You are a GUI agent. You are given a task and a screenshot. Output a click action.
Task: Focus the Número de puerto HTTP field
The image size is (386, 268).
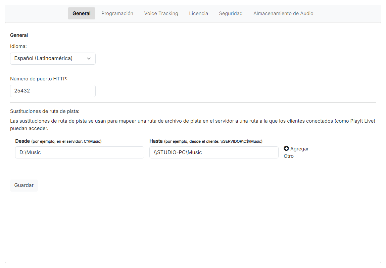pyautogui.click(x=53, y=91)
